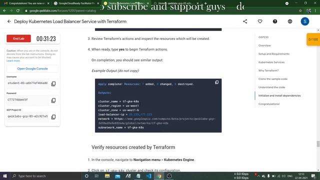Click the share icon in the lab header
The width and height of the screenshot is (320, 180).
click(245, 21)
